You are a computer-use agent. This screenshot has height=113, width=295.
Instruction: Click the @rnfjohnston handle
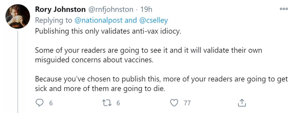point(110,9)
